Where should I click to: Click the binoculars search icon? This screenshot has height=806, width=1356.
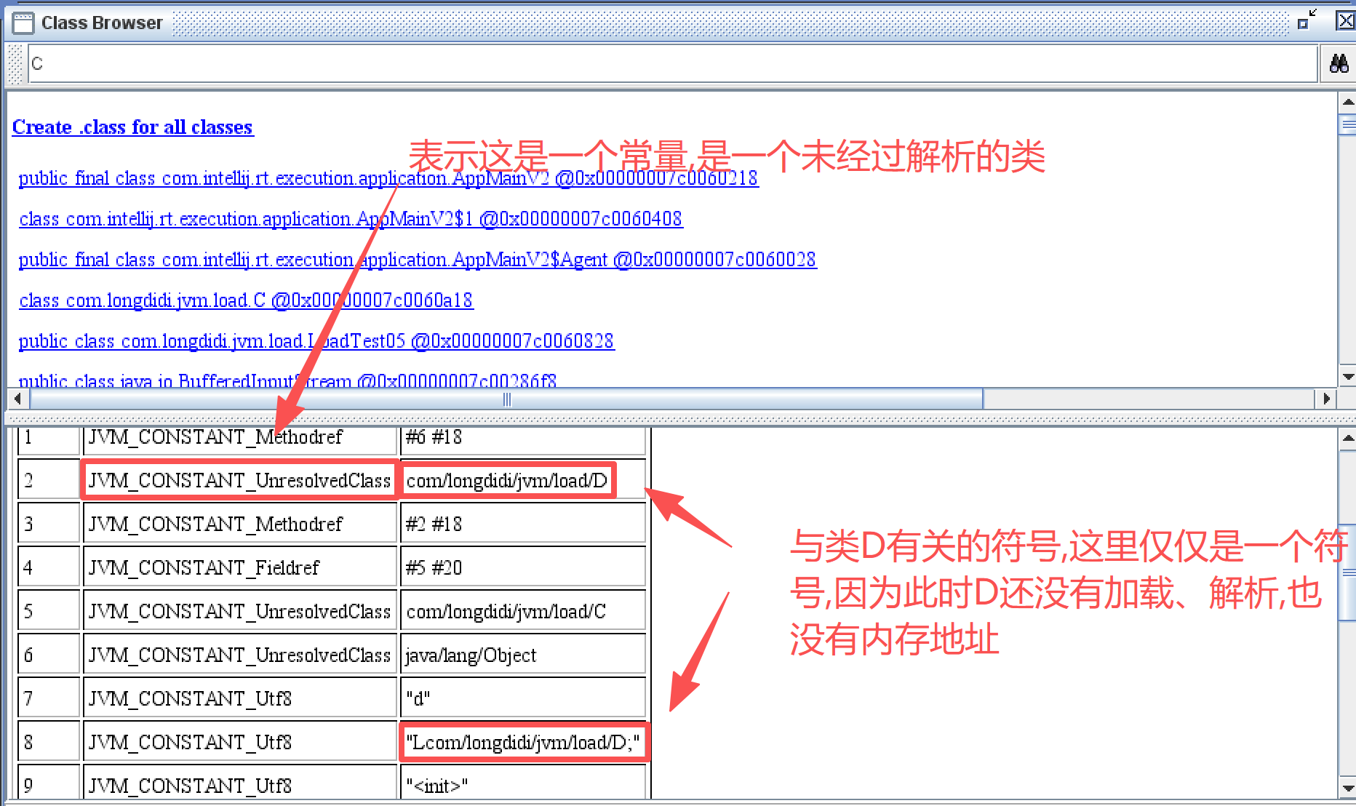coord(1339,64)
